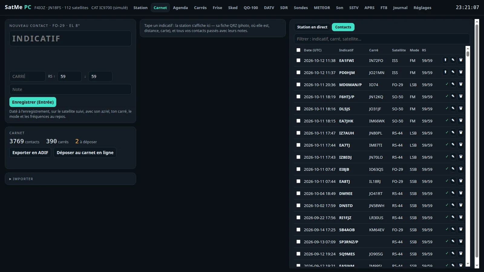Toggle the select-all checkbox in table header

(x=299, y=50)
